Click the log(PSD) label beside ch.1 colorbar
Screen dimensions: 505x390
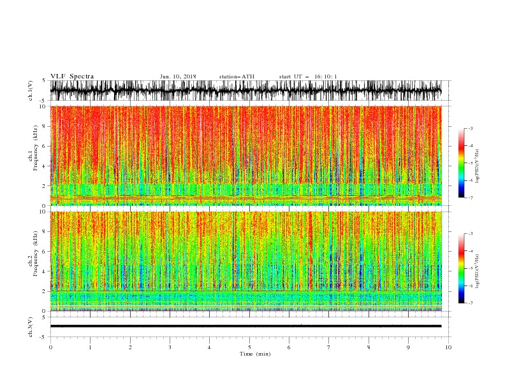(x=477, y=166)
